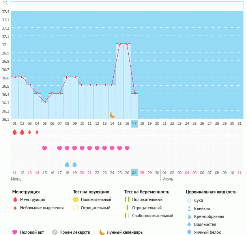Click the moon icon on day 14
Image resolution: width=247 pixels, height=235 pixels.
(112, 115)
